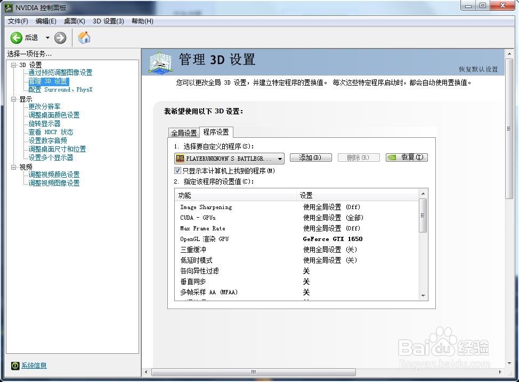Click the 添加(D) button
This screenshot has height=382, width=519.
[311, 157]
